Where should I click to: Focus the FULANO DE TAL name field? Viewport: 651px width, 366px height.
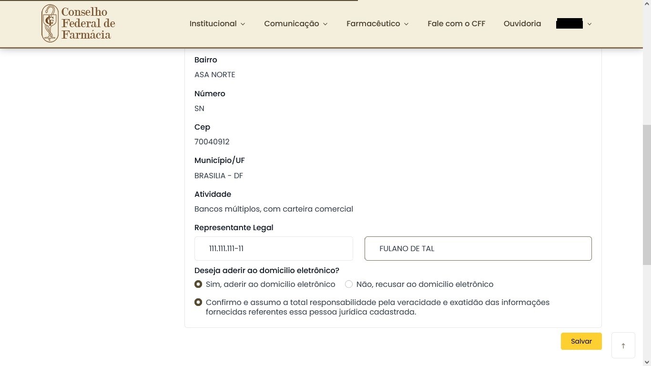coord(478,248)
